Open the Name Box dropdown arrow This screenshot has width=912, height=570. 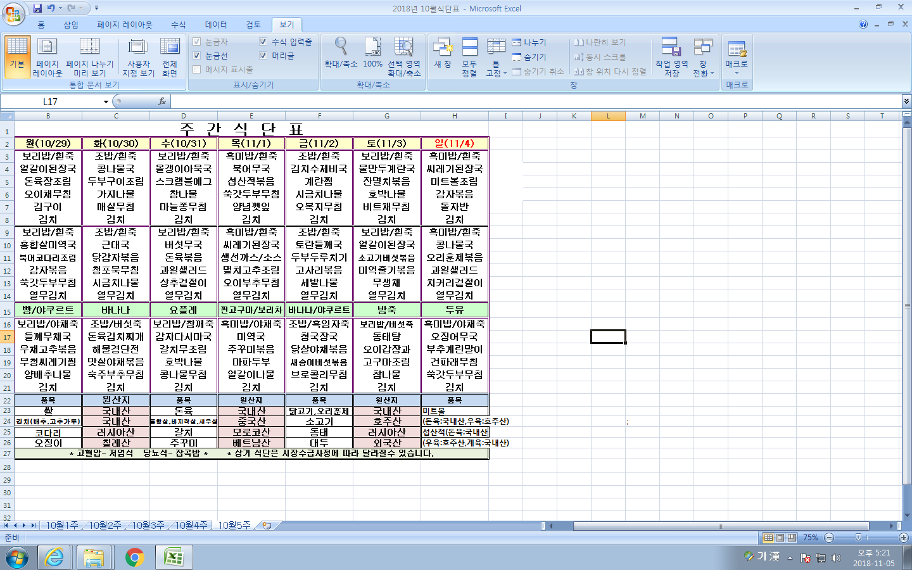tap(106, 102)
